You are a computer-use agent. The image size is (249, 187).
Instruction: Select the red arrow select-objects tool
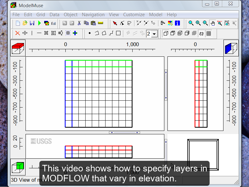[x=115, y=23]
